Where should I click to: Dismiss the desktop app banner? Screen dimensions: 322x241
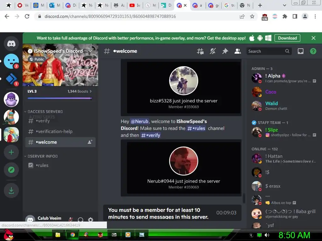pyautogui.click(x=314, y=38)
